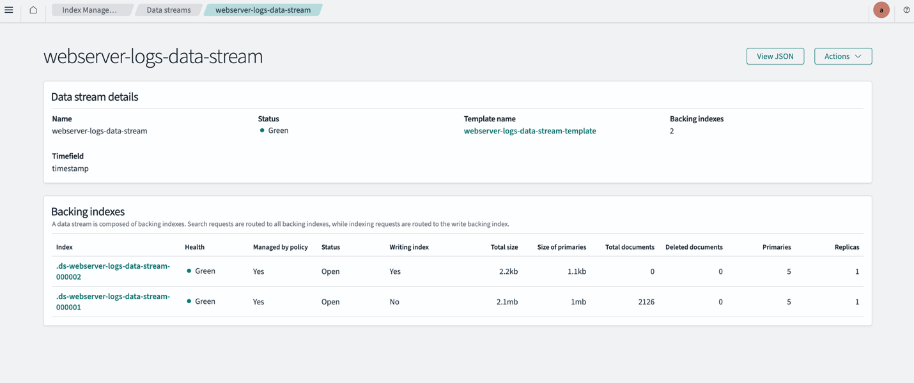The height and width of the screenshot is (383, 914).
Task: Click the 1.1kb primaries size cell
Action: [x=577, y=271]
